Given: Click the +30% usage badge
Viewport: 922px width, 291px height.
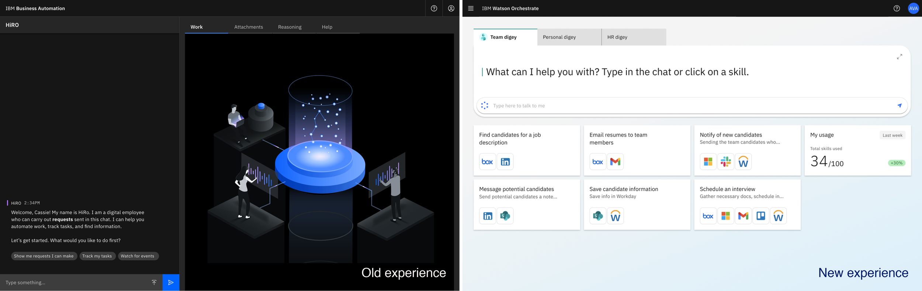Looking at the screenshot, I should click(896, 163).
